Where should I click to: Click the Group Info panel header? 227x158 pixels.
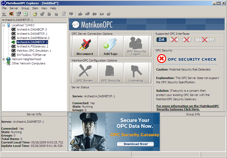[193, 114]
